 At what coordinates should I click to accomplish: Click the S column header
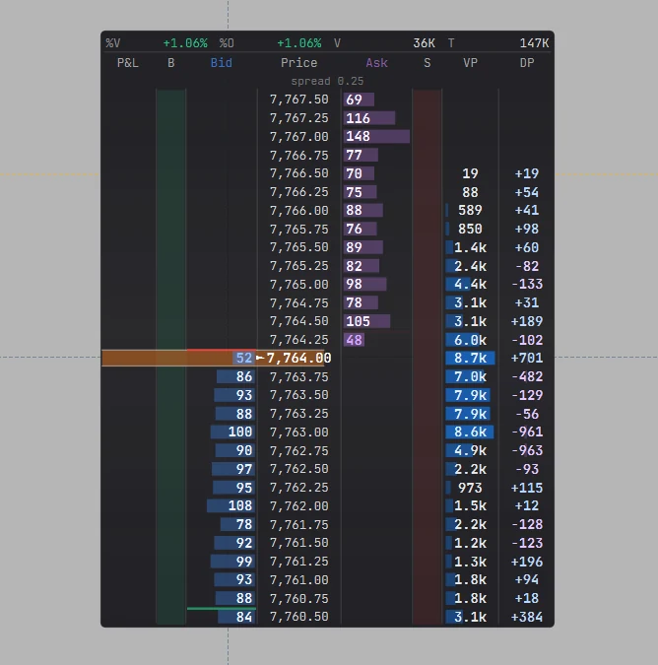coord(427,63)
